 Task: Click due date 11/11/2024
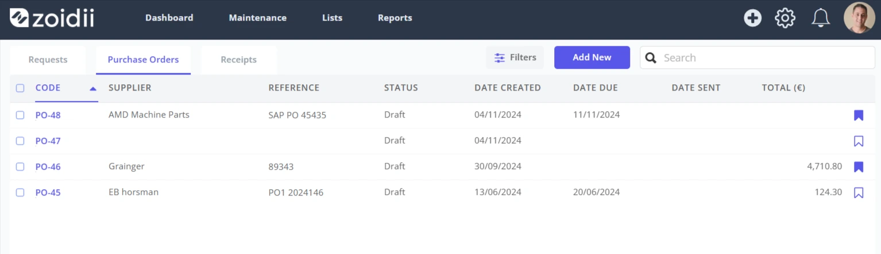click(x=596, y=115)
